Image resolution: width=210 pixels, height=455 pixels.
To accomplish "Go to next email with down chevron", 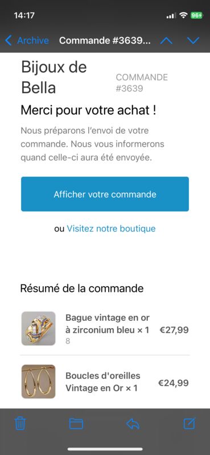I will (193, 40).
